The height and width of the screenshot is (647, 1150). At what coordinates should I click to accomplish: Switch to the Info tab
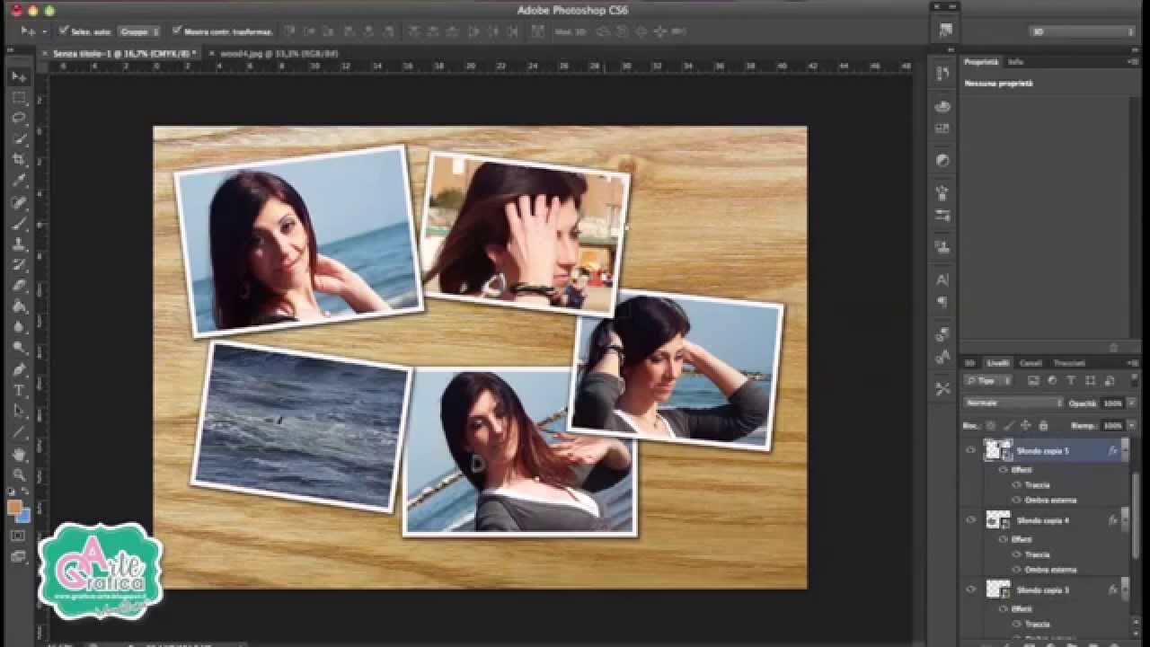click(x=1015, y=62)
